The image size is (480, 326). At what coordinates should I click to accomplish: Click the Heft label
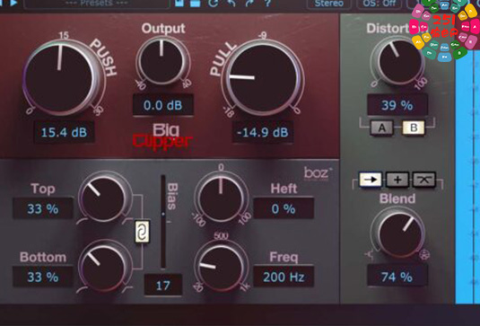coord(284,189)
